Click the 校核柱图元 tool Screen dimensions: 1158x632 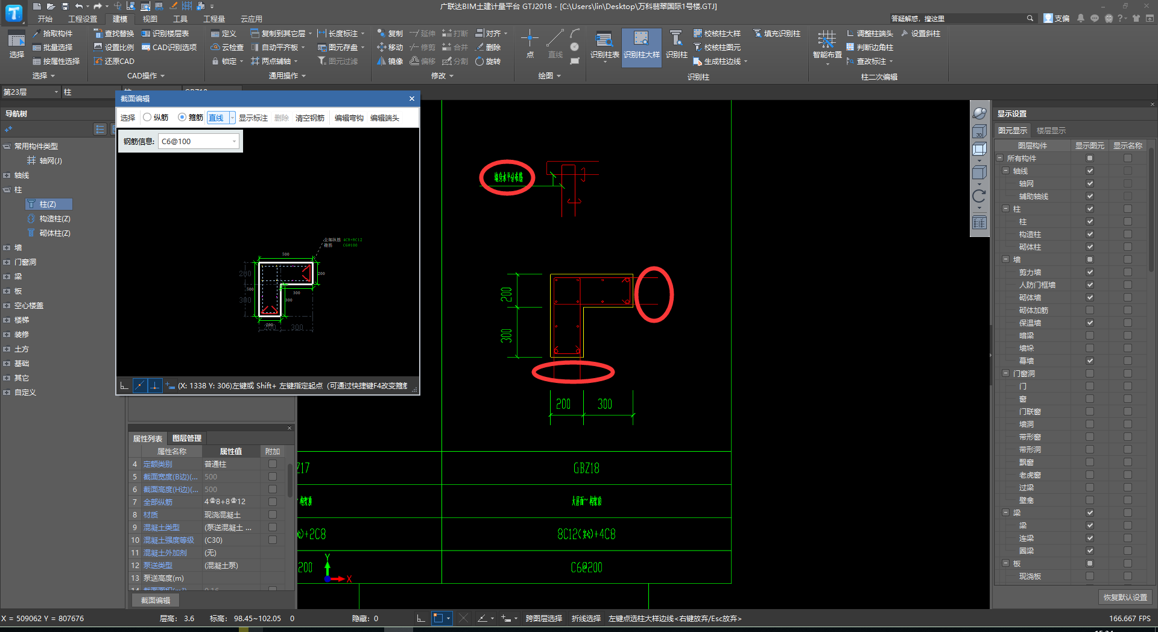(x=717, y=48)
